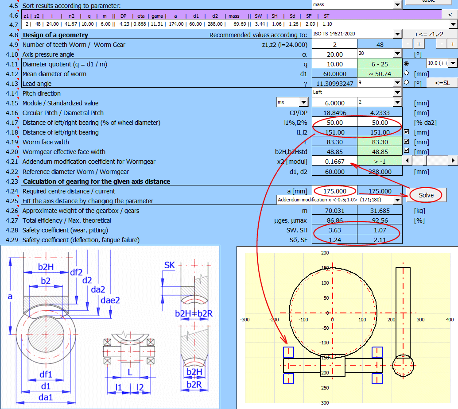458x409 pixels.
Task: Increase worm teeth z1 with its plus button
Action: coord(419,44)
